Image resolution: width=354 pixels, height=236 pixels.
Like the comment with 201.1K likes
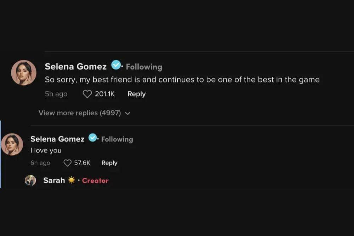(87, 94)
